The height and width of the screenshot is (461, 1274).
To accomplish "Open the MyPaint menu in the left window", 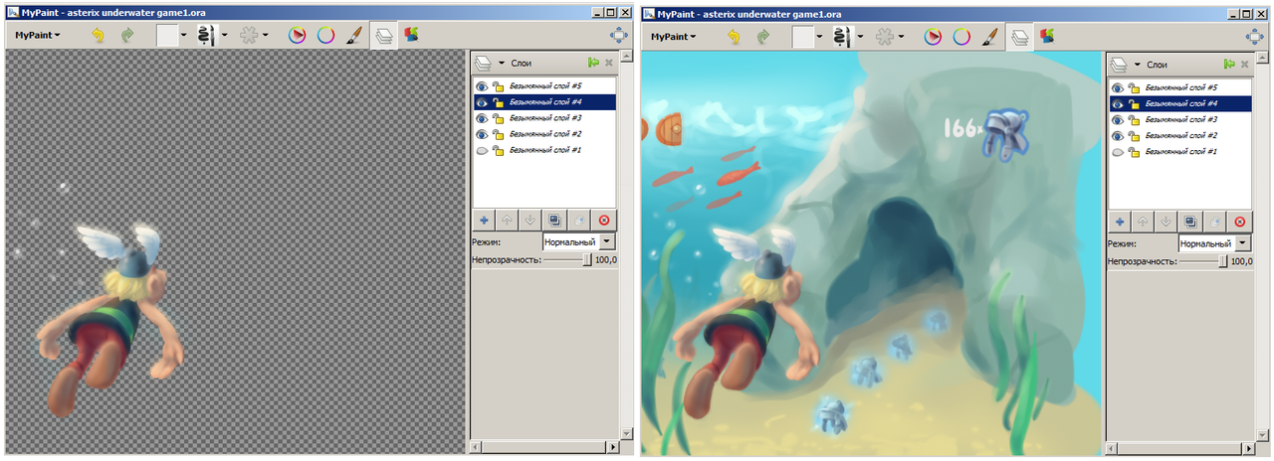I will coord(37,36).
